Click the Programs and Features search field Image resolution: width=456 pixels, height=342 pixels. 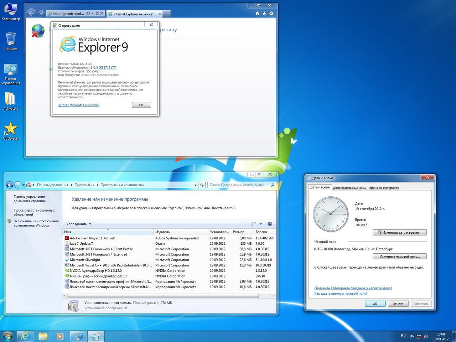click(x=242, y=185)
